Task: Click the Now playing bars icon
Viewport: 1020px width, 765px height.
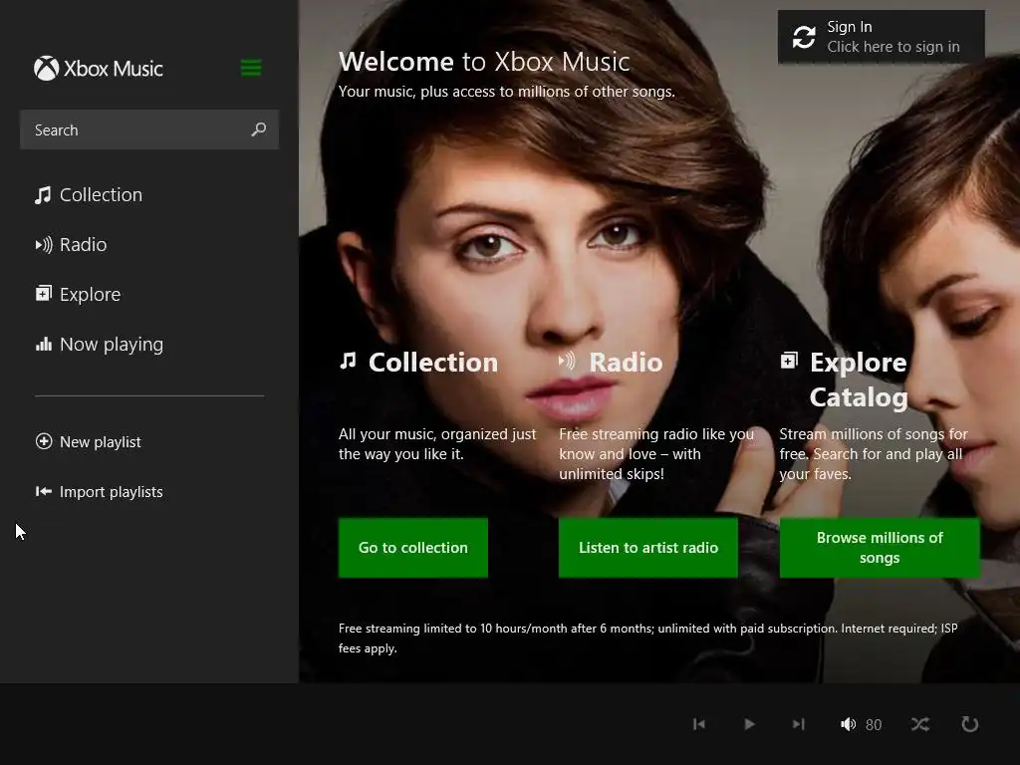Action: pyautogui.click(x=44, y=344)
